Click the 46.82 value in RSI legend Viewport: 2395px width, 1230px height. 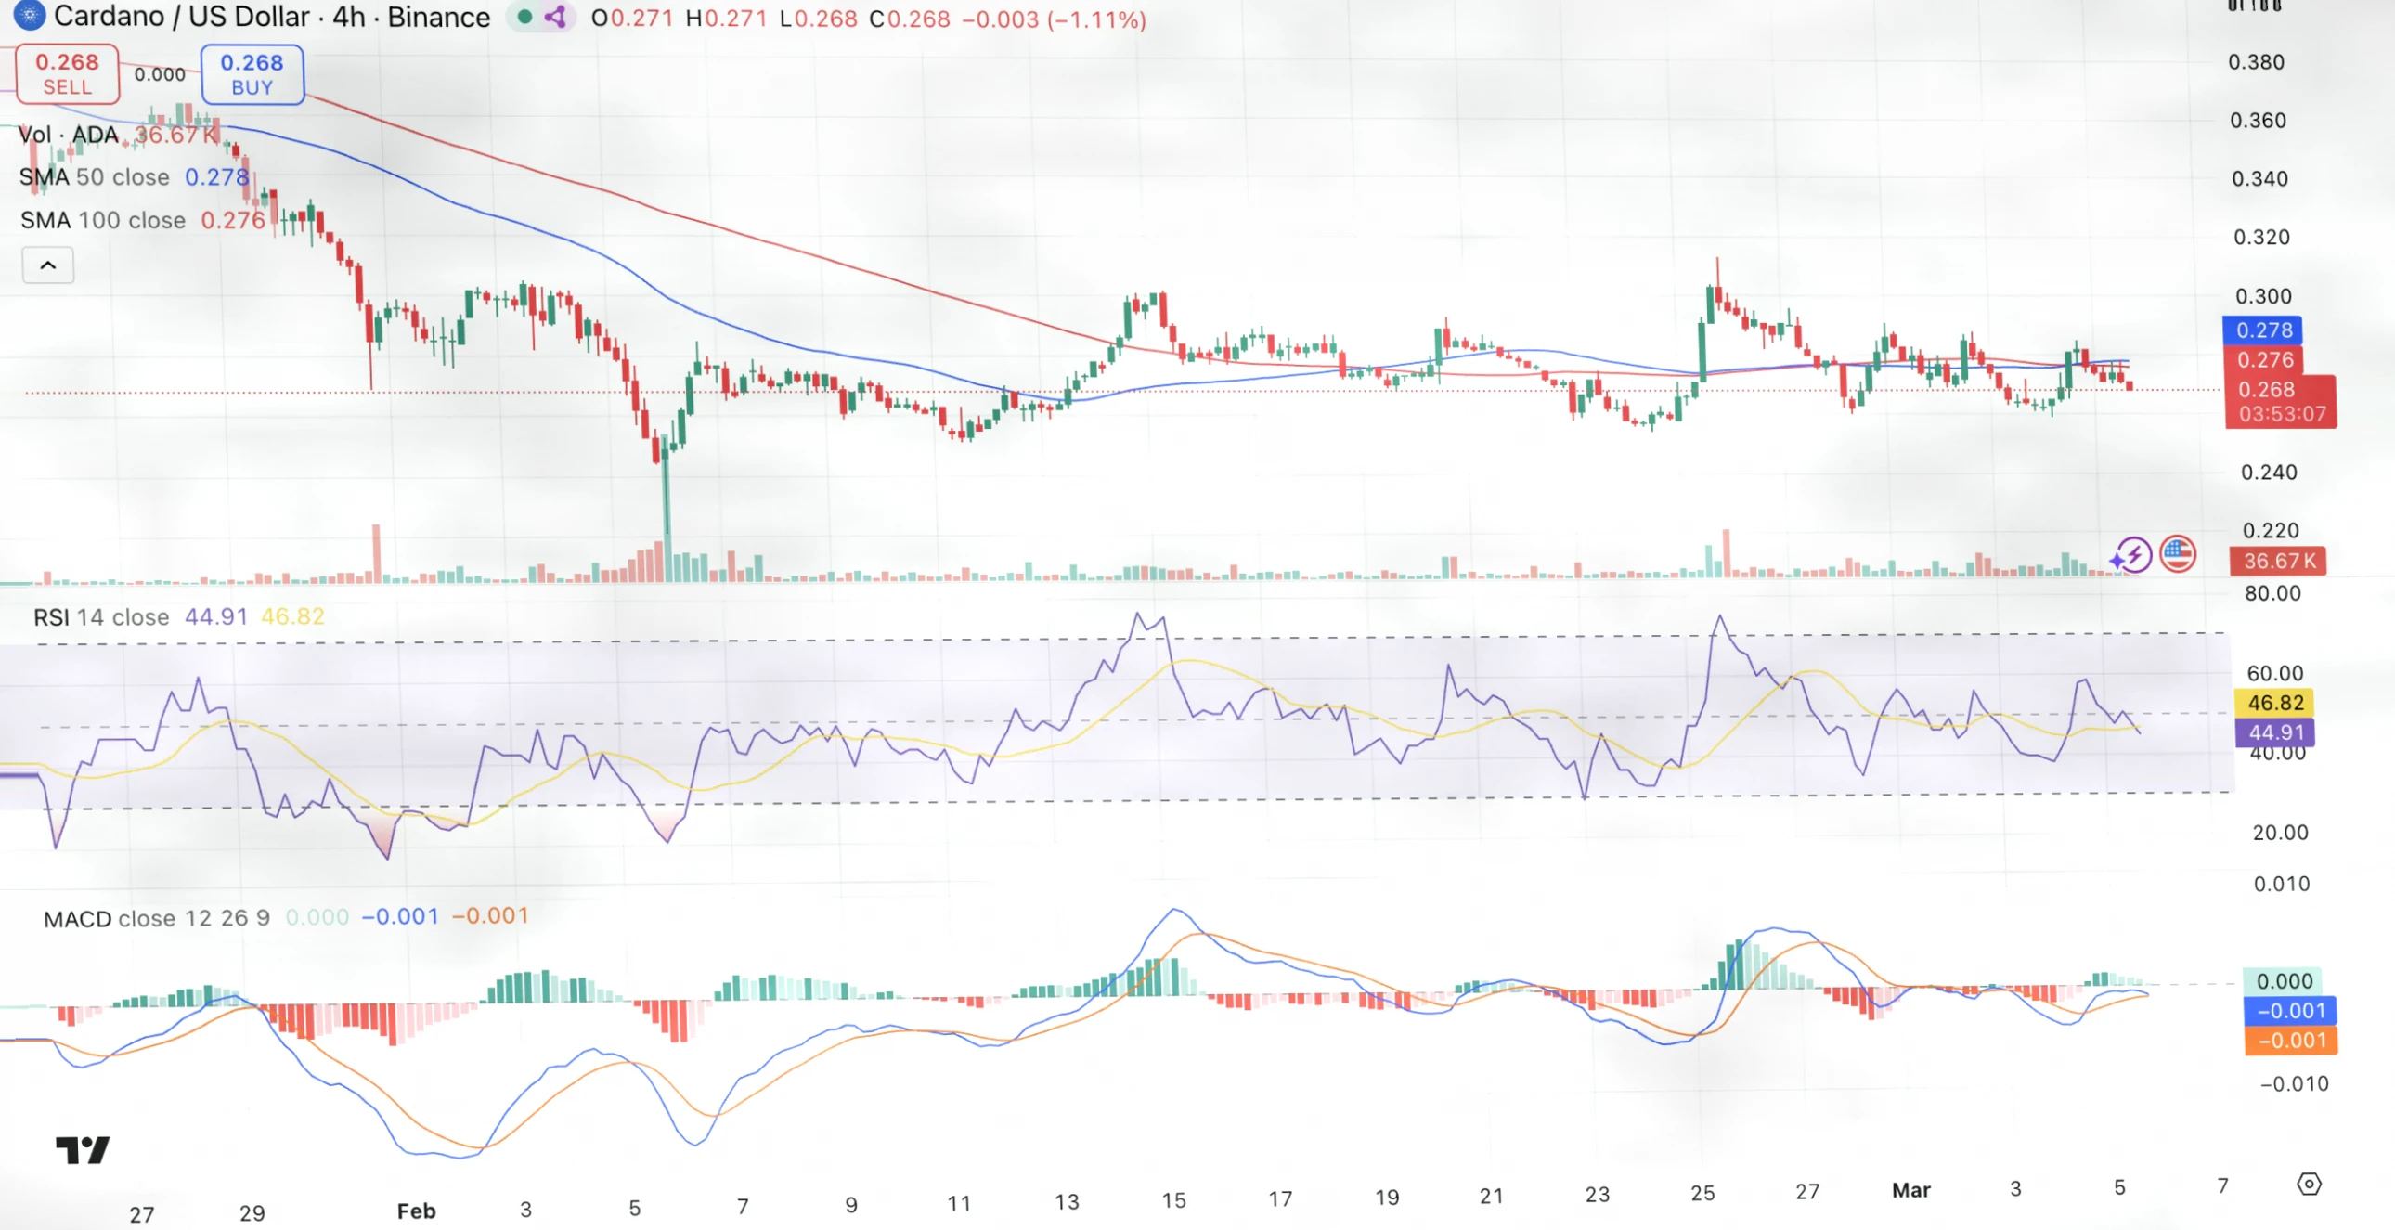292,616
